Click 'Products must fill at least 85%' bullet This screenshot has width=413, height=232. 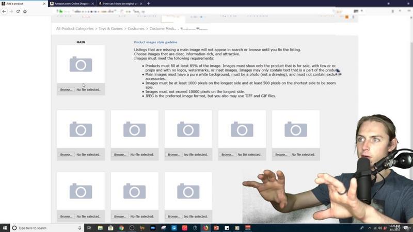point(241,68)
